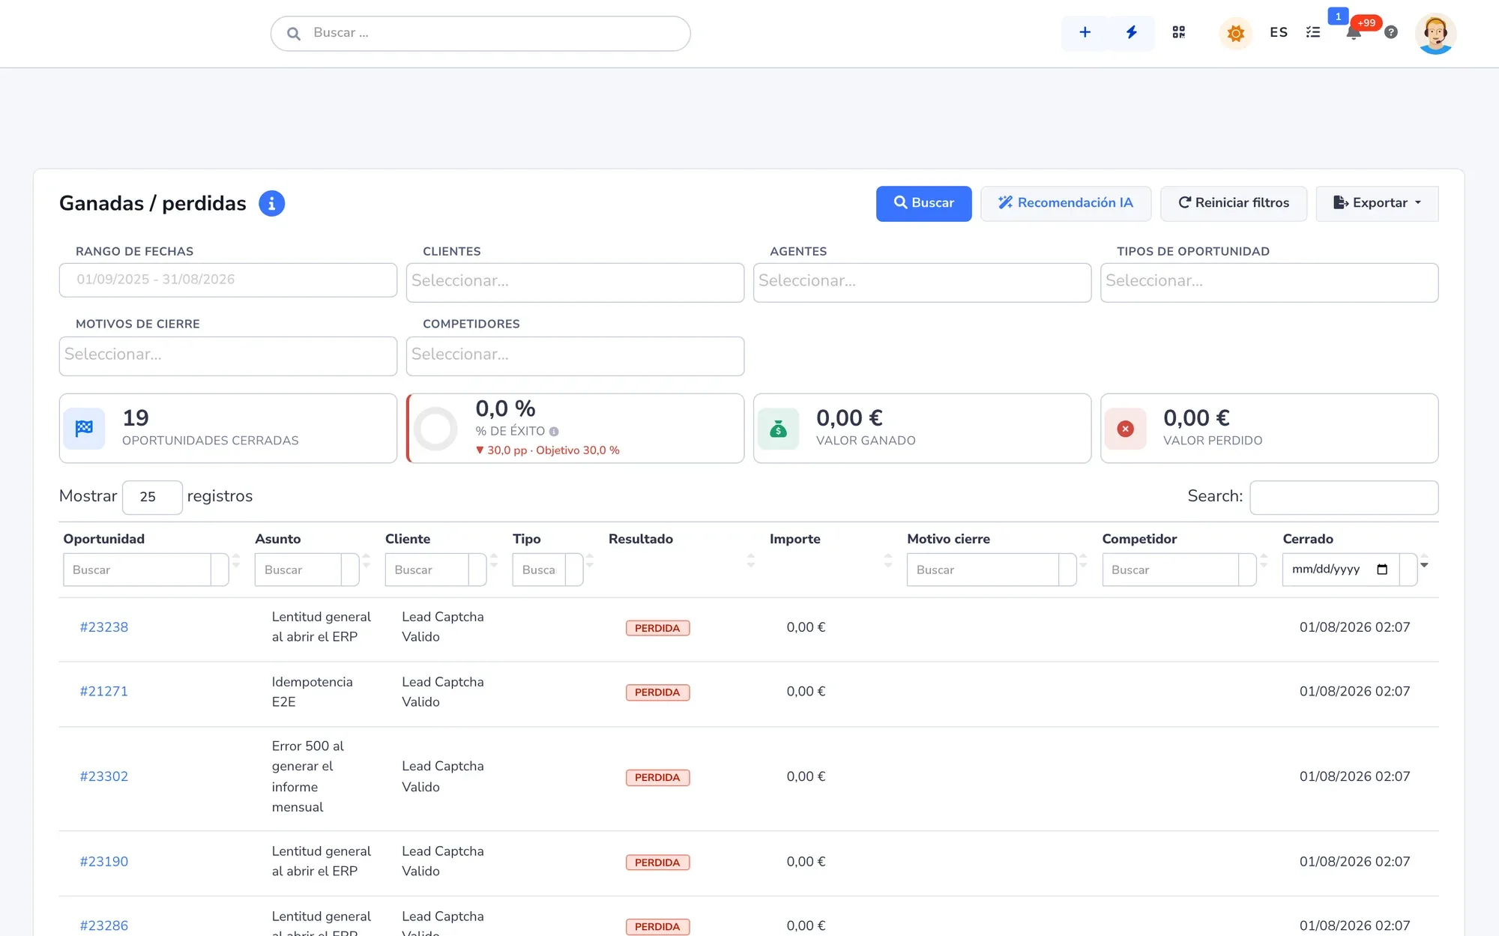Sort by the Importe column arrows
The width and height of the screenshot is (1499, 936).
[x=888, y=561]
